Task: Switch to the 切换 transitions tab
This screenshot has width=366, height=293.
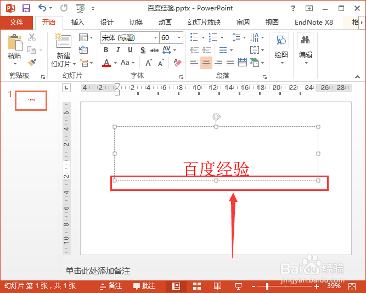Action: [x=136, y=22]
